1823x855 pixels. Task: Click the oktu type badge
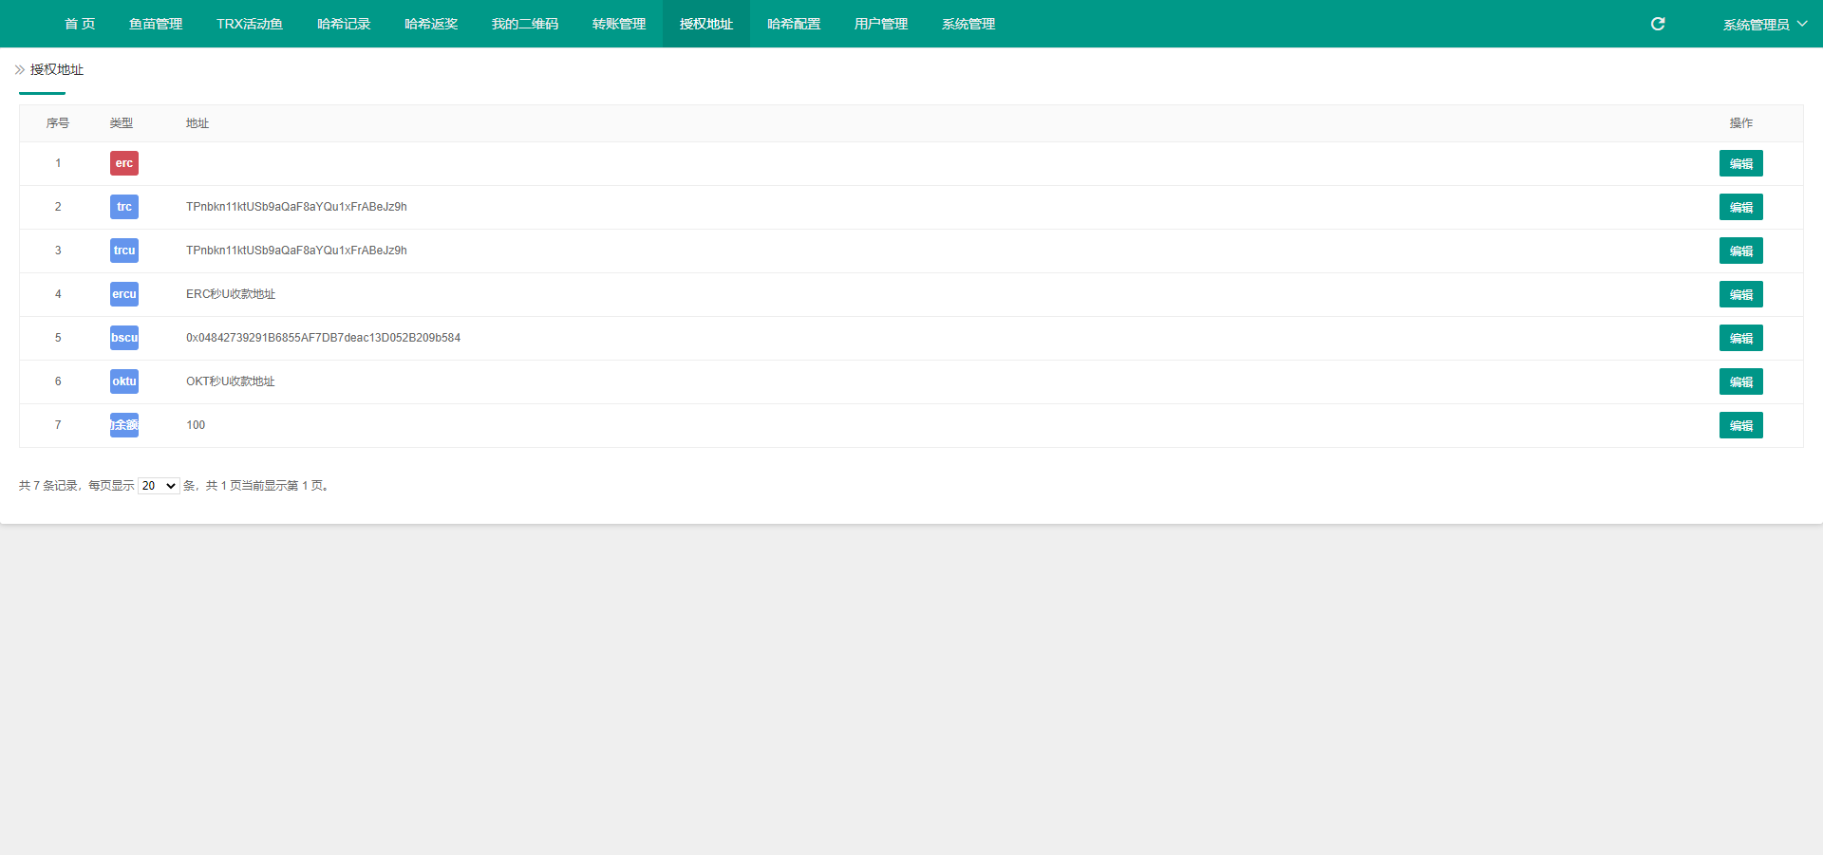[x=124, y=381]
